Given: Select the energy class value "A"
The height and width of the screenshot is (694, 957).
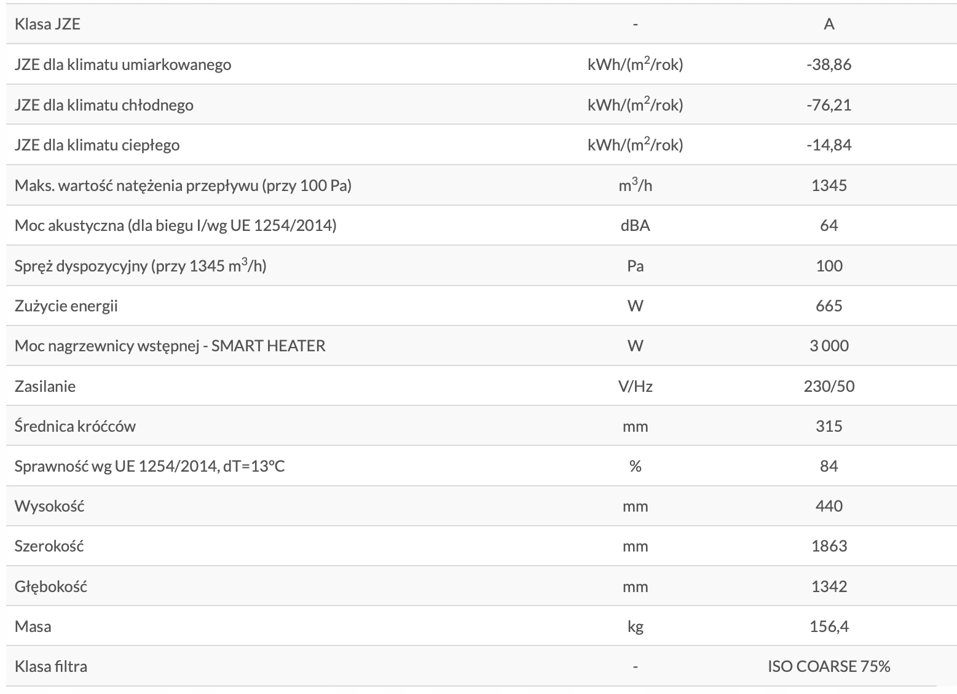Looking at the screenshot, I should [829, 24].
